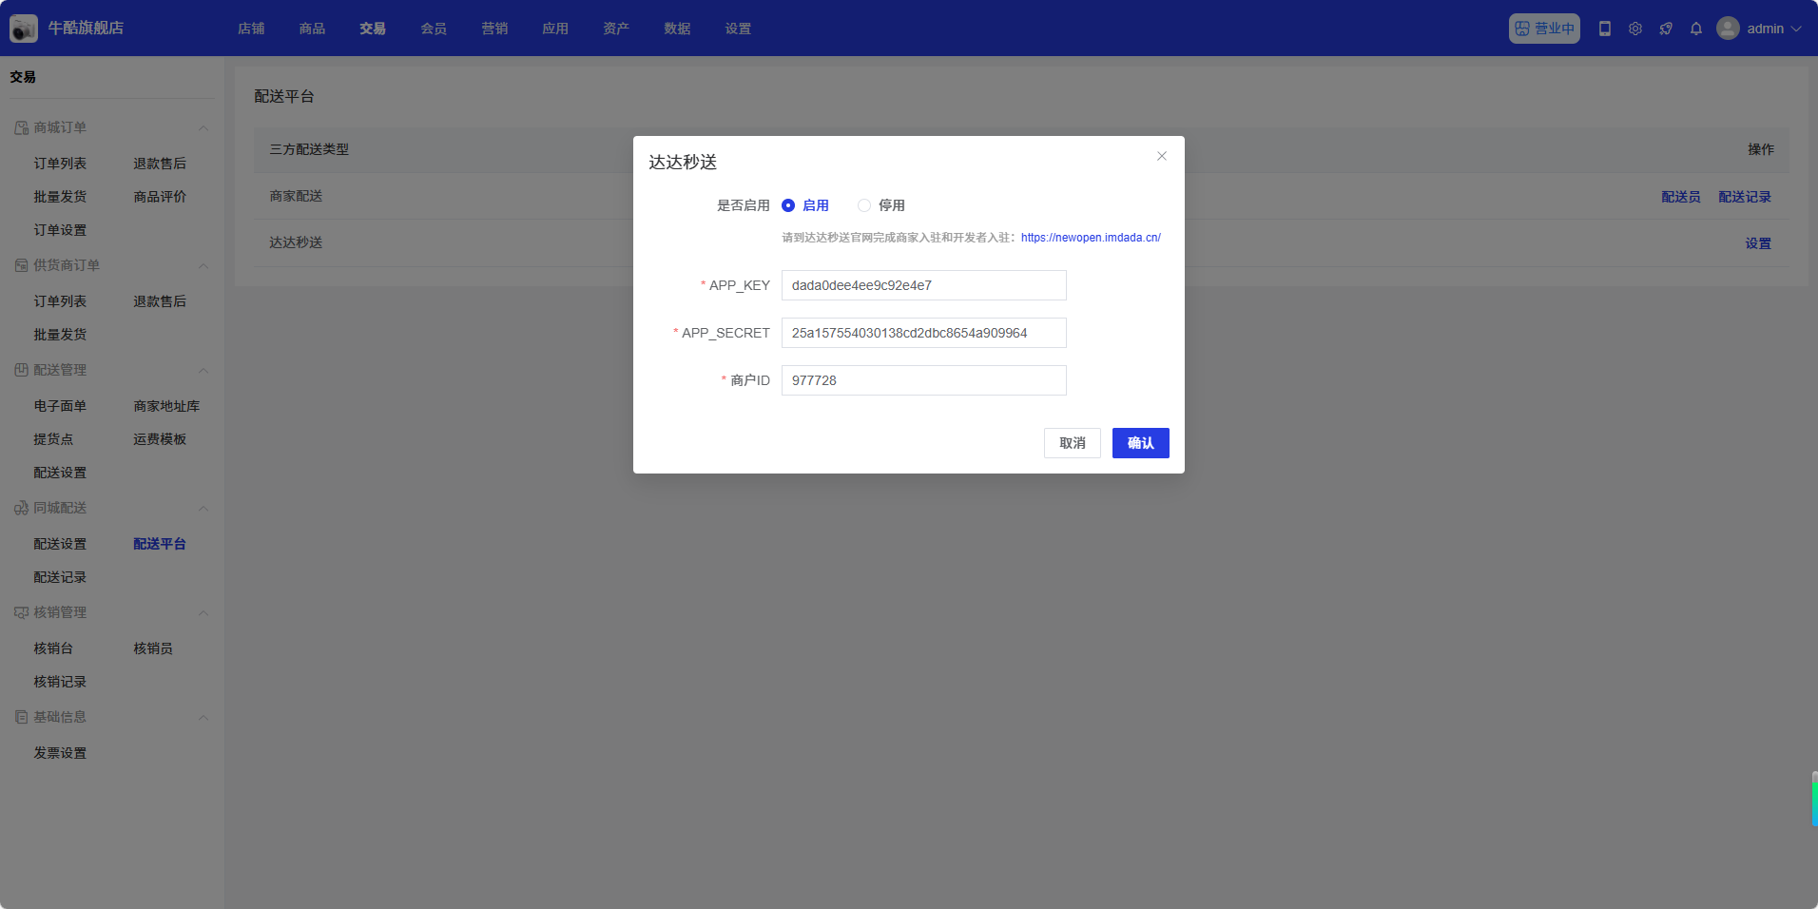The image size is (1818, 909).
Task: Select the 停用 radio option
Action: [x=864, y=205]
